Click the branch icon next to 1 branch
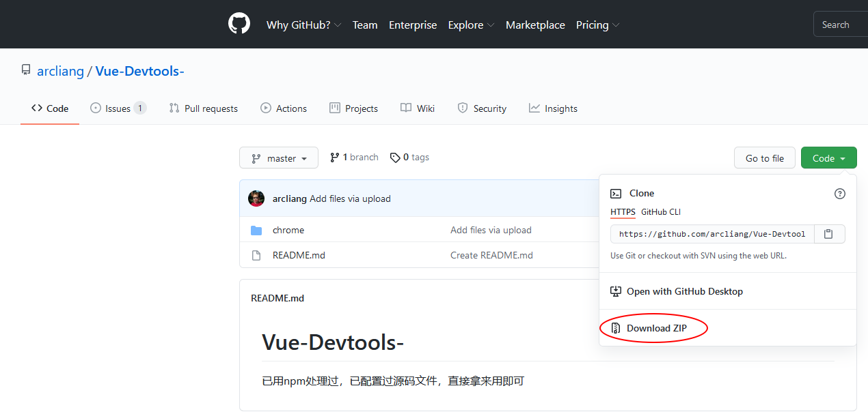The height and width of the screenshot is (414, 868). [x=335, y=158]
